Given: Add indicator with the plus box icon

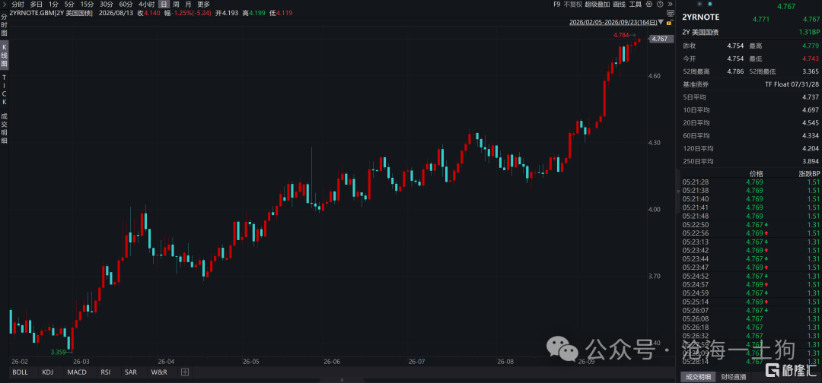Looking at the screenshot, I should tap(184, 372).
